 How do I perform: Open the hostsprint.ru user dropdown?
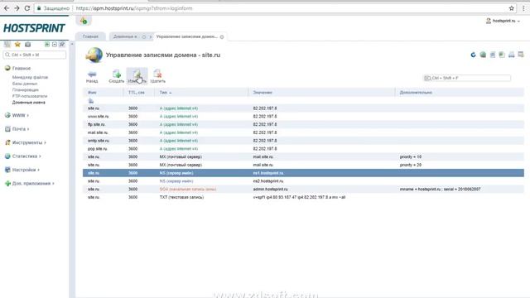click(x=503, y=21)
